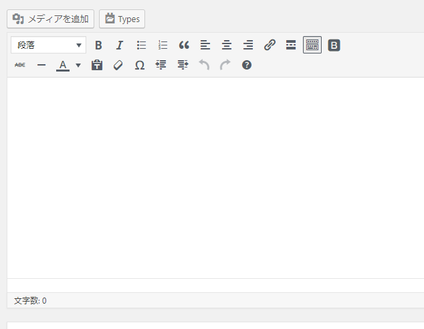This screenshot has width=424, height=329.
Task: Click the Bold formatting icon
Action: (x=98, y=45)
